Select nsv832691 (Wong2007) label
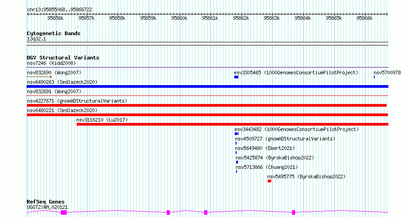Image resolution: width=401 pixels, height=217 pixels. coord(54,91)
